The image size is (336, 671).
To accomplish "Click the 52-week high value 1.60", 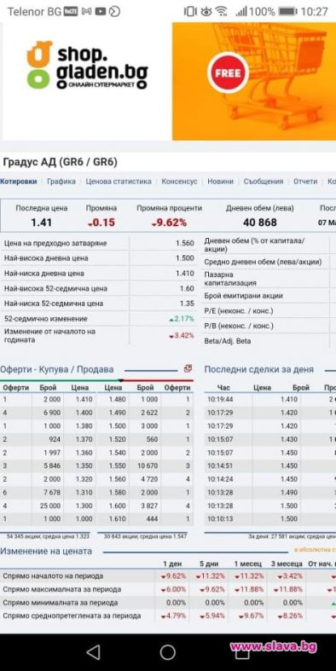I will coord(187,288).
